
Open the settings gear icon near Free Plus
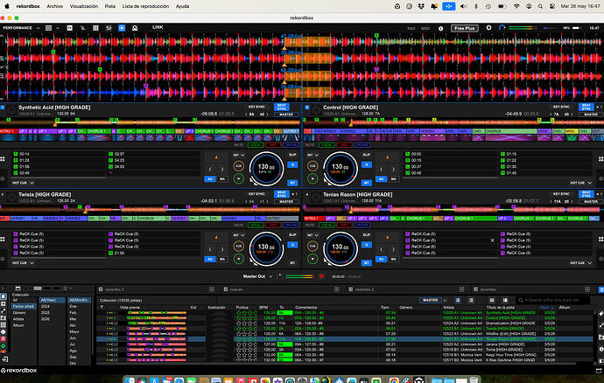[x=488, y=28]
